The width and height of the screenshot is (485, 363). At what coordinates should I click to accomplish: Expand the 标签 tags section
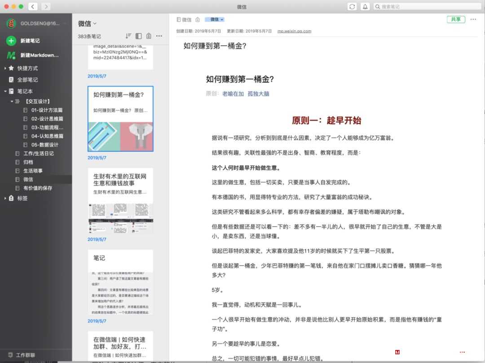pyautogui.click(x=5, y=198)
